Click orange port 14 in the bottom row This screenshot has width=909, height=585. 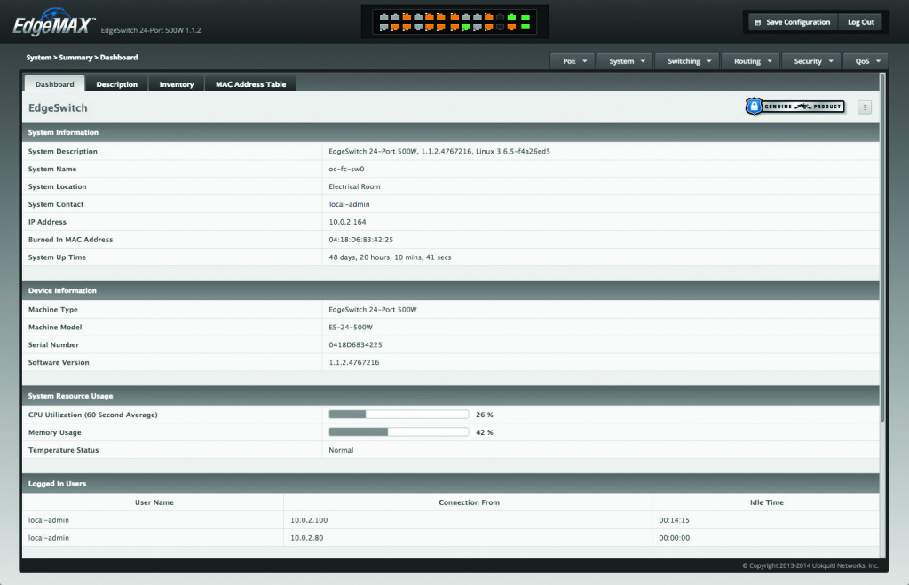[455, 27]
